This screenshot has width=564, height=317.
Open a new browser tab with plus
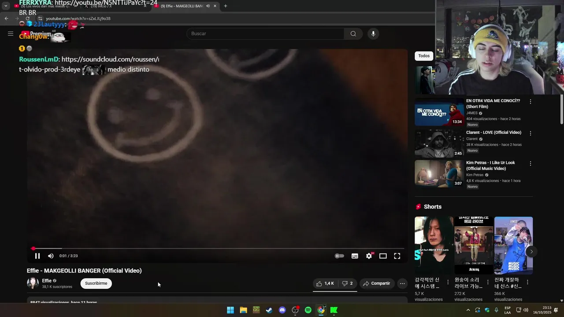pyautogui.click(x=226, y=6)
